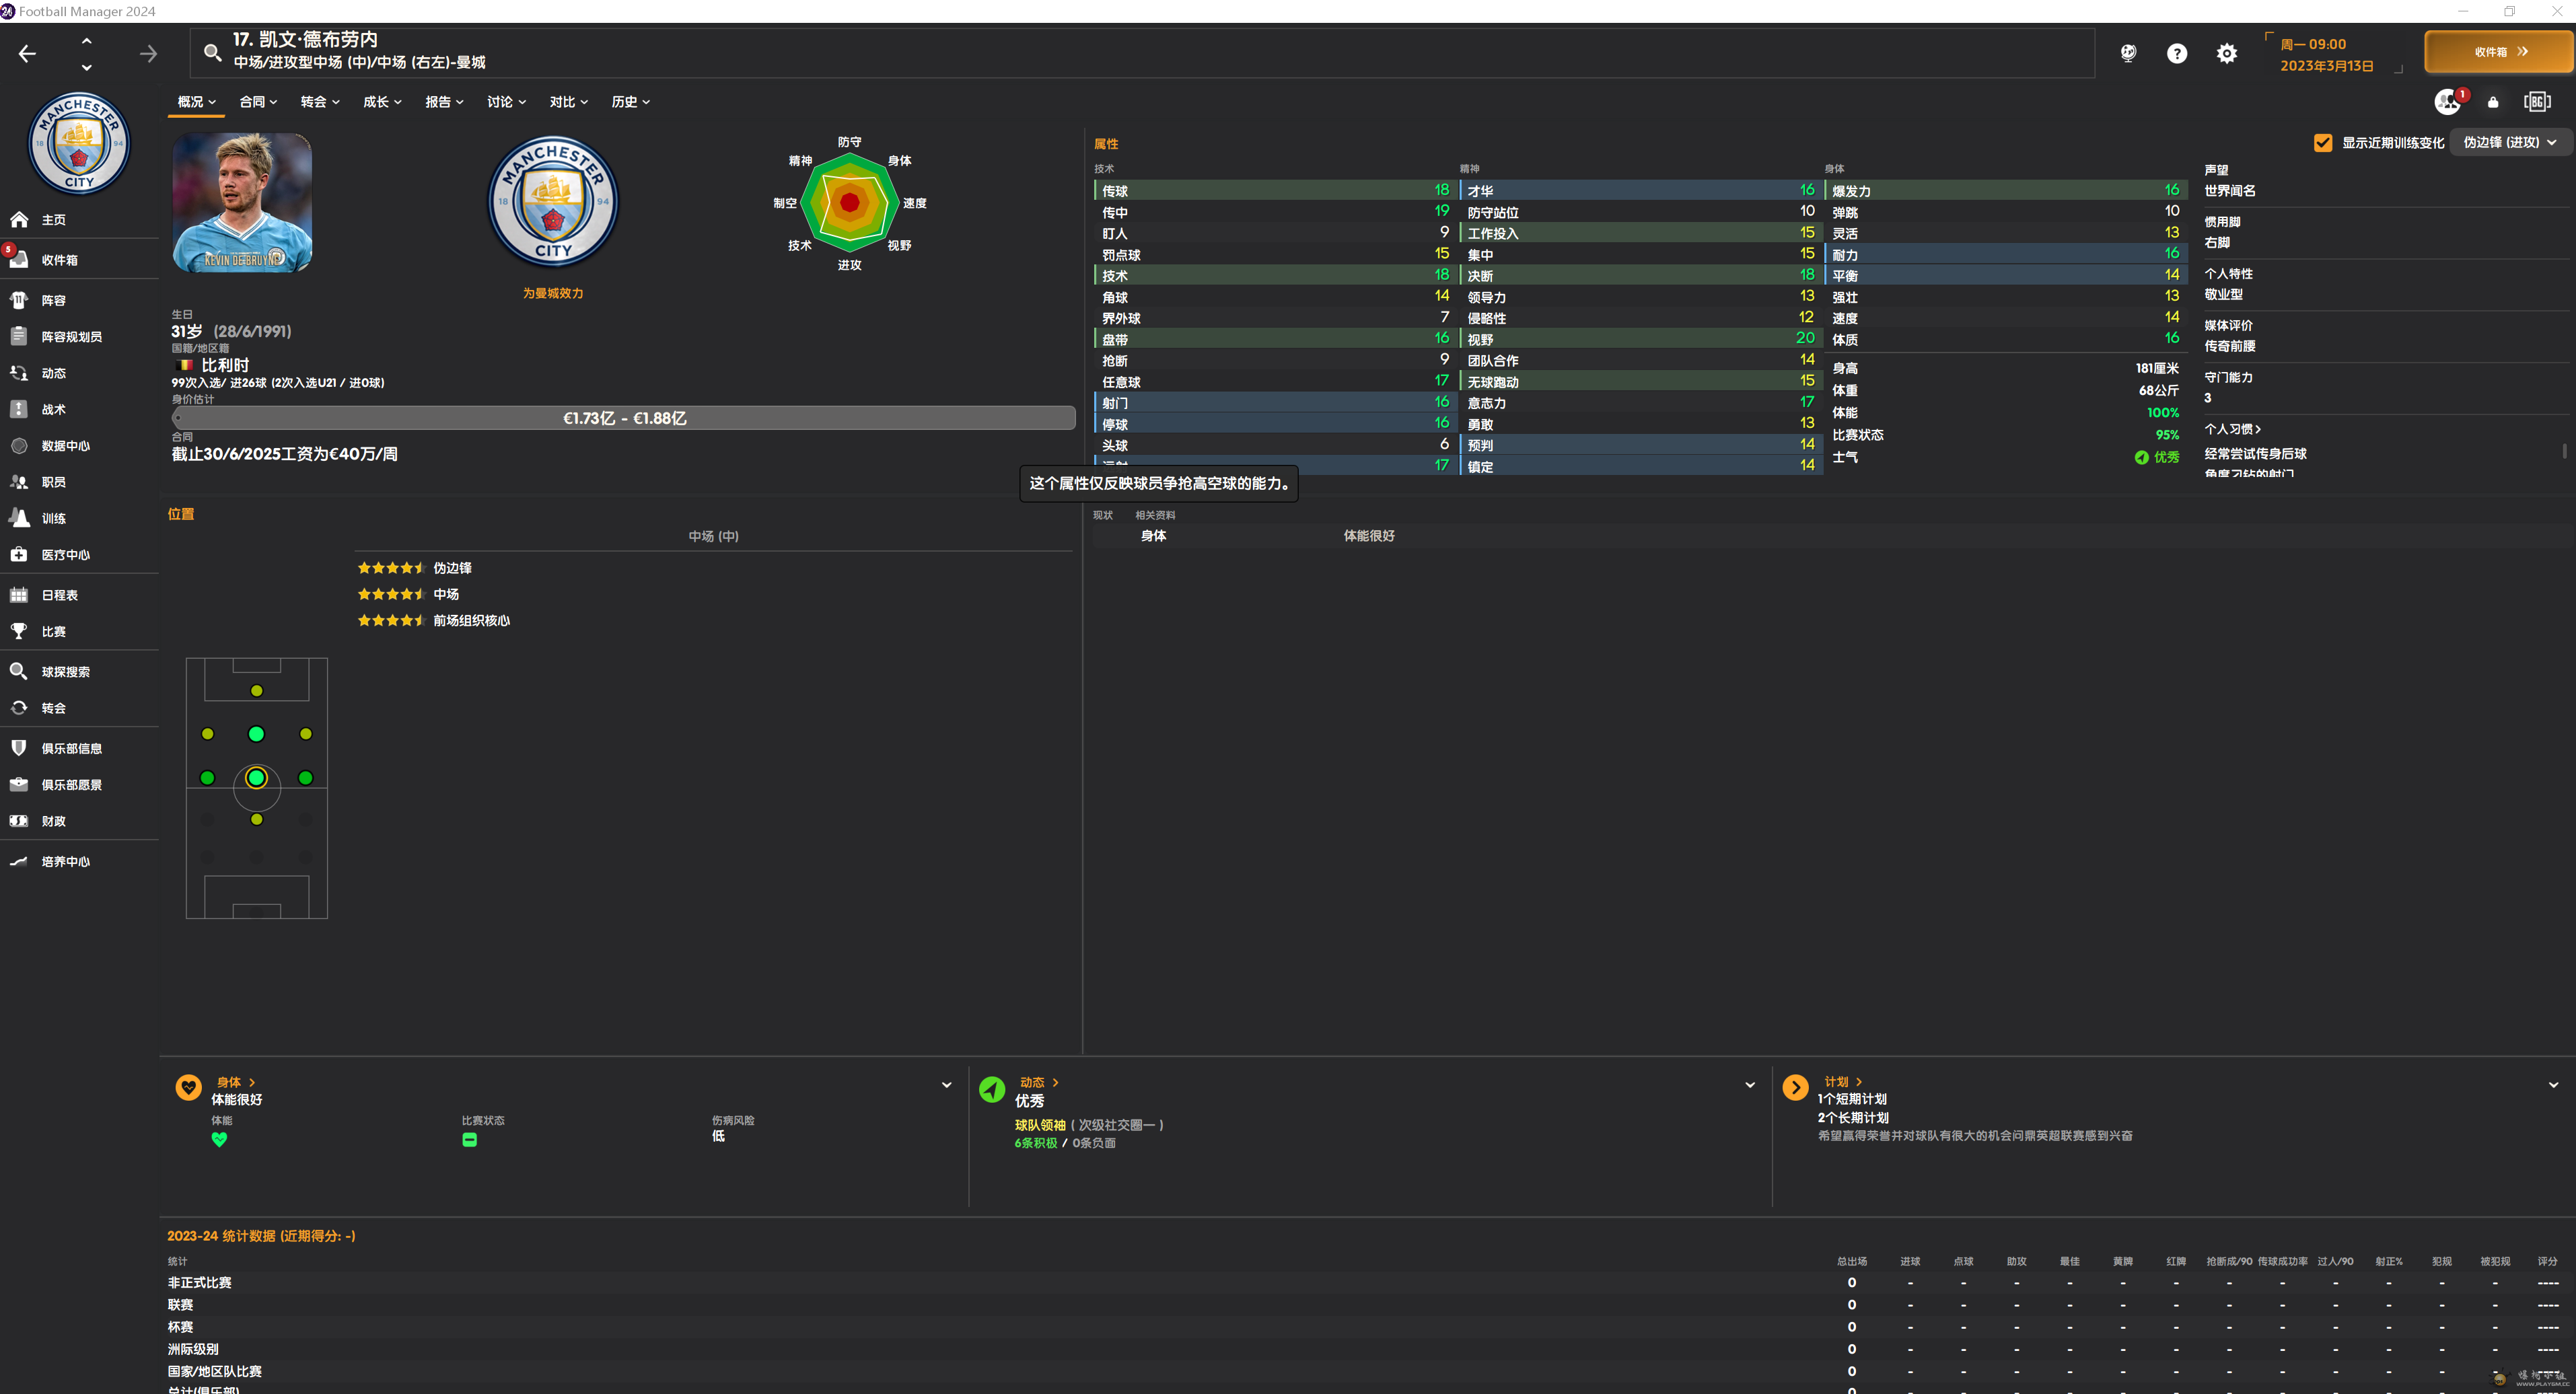
Task: Open 个人习惯 player traits link
Action: pyautogui.click(x=2231, y=429)
